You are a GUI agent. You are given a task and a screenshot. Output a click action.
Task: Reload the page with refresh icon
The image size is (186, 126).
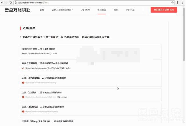tap(11, 3)
